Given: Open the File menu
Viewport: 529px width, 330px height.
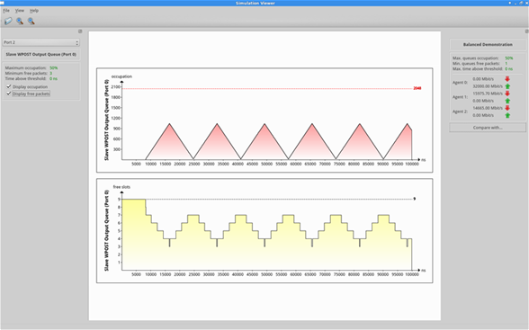Looking at the screenshot, I should [x=6, y=11].
